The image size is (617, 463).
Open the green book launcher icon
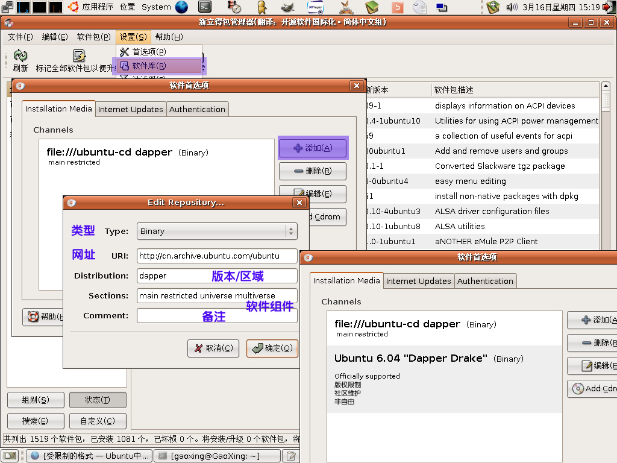pos(371,7)
